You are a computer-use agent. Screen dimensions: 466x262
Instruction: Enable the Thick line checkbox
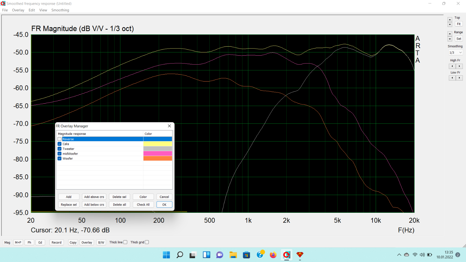coord(125,242)
